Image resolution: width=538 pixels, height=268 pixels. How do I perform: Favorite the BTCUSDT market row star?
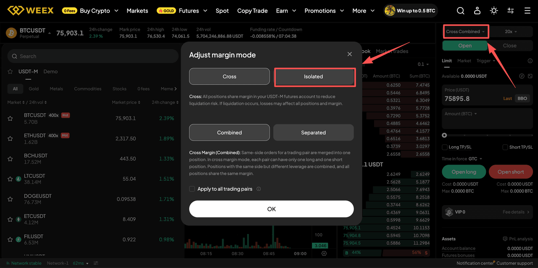point(10,118)
